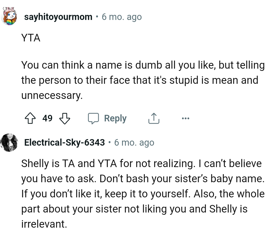Viewport: 272px width, 237px height.
Task: Reply to sayhitoyourmom's comment
Action: point(115,118)
